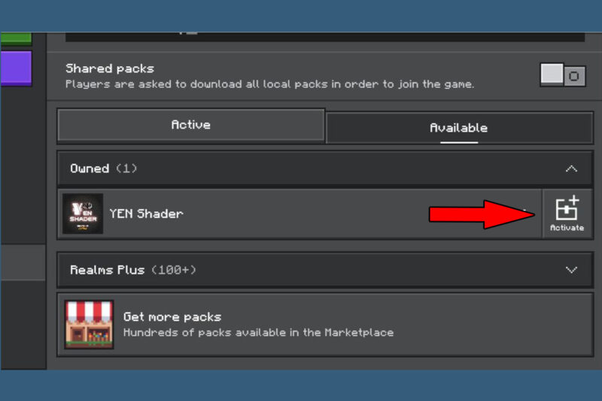Switch to the Active tab

click(x=191, y=125)
